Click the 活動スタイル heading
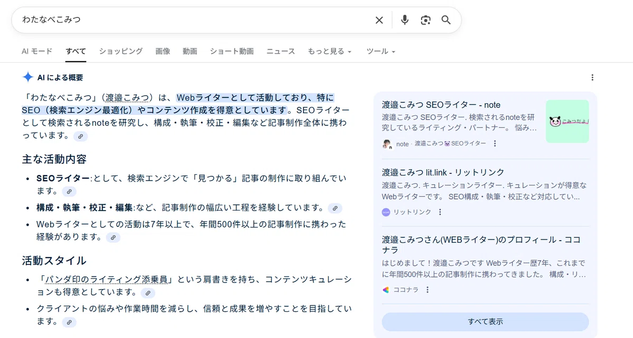Image resolution: width=633 pixels, height=338 pixels. (54, 261)
